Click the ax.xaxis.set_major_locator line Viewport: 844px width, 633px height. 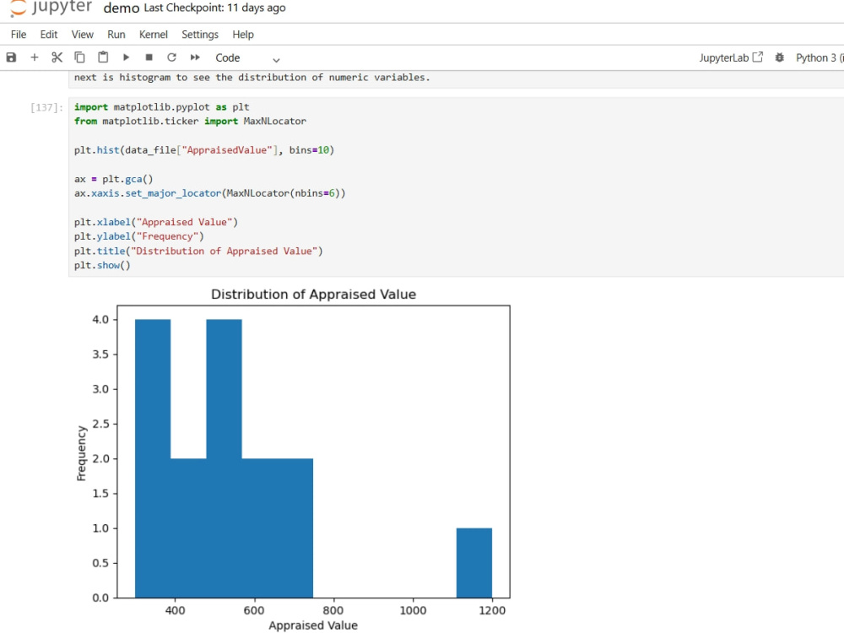[209, 193]
